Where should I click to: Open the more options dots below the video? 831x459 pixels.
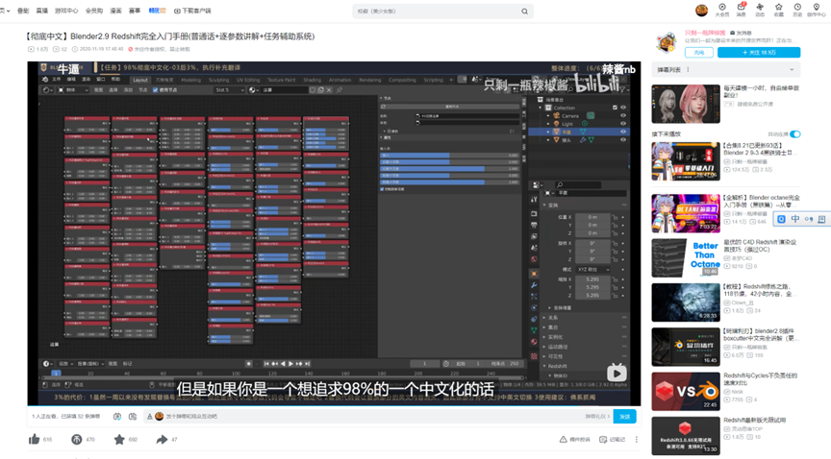point(637,440)
